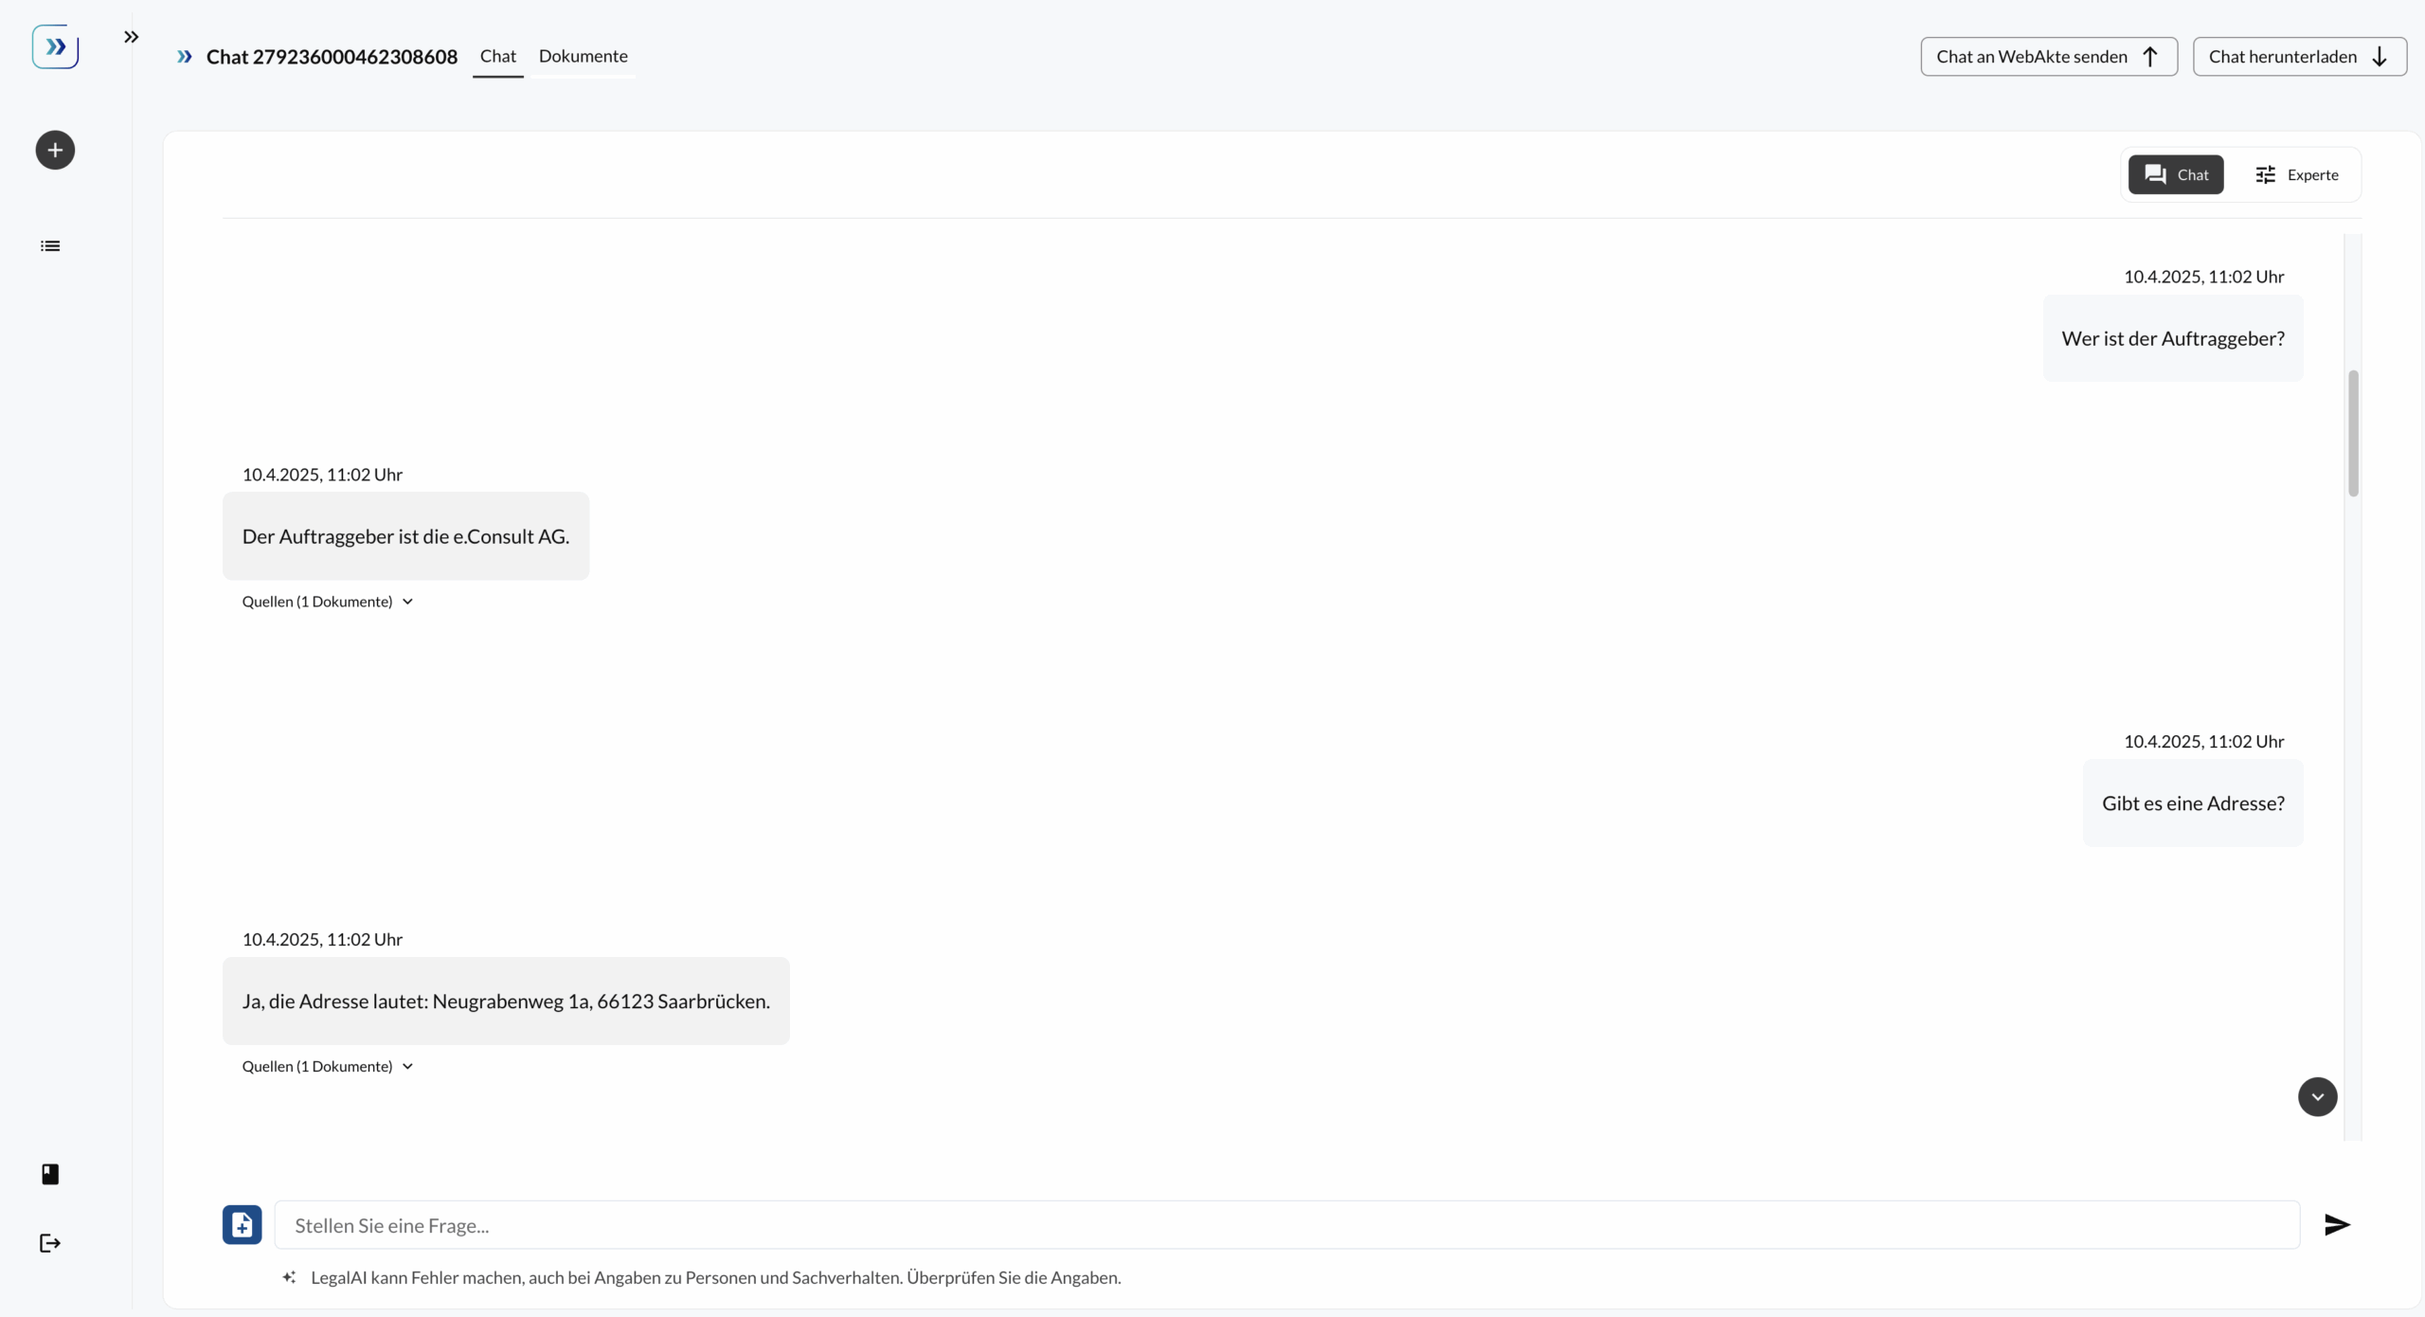Open the chat list icon

pyautogui.click(x=50, y=246)
